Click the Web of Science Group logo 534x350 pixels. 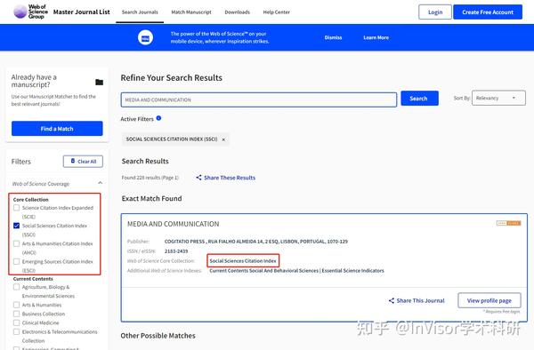(30, 12)
